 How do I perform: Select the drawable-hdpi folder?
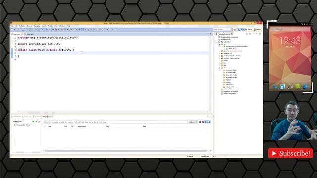click(231, 70)
